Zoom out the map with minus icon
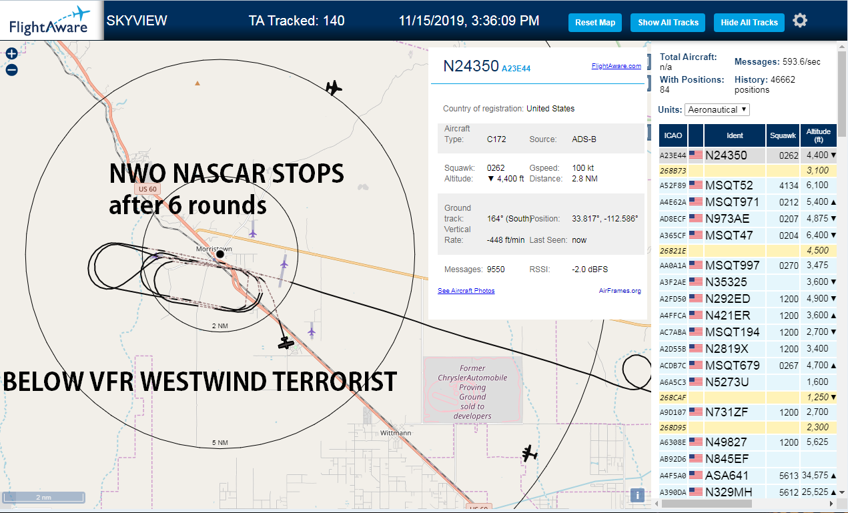Screen dimensions: 848x513 tap(11, 69)
